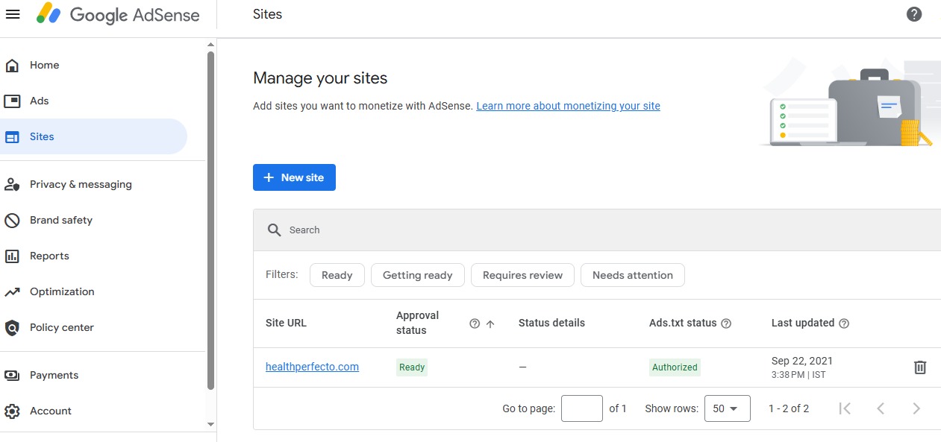The width and height of the screenshot is (941, 442).
Task: Click the Ads panel icon
Action: point(12,101)
